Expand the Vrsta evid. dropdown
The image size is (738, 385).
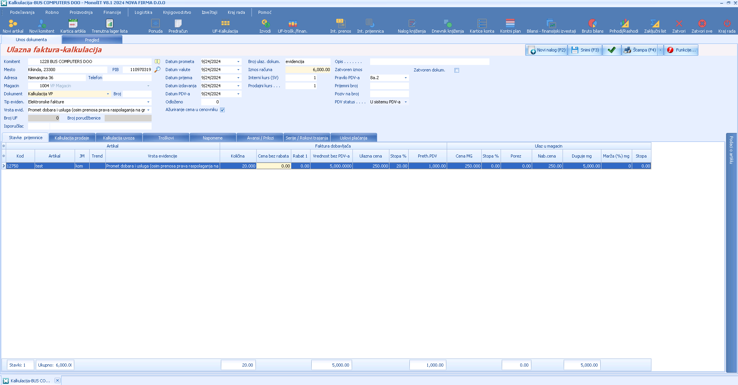(149, 110)
